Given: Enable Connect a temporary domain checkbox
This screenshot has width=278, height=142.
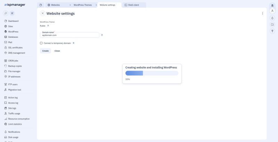Looking at the screenshot, I should 41,43.
